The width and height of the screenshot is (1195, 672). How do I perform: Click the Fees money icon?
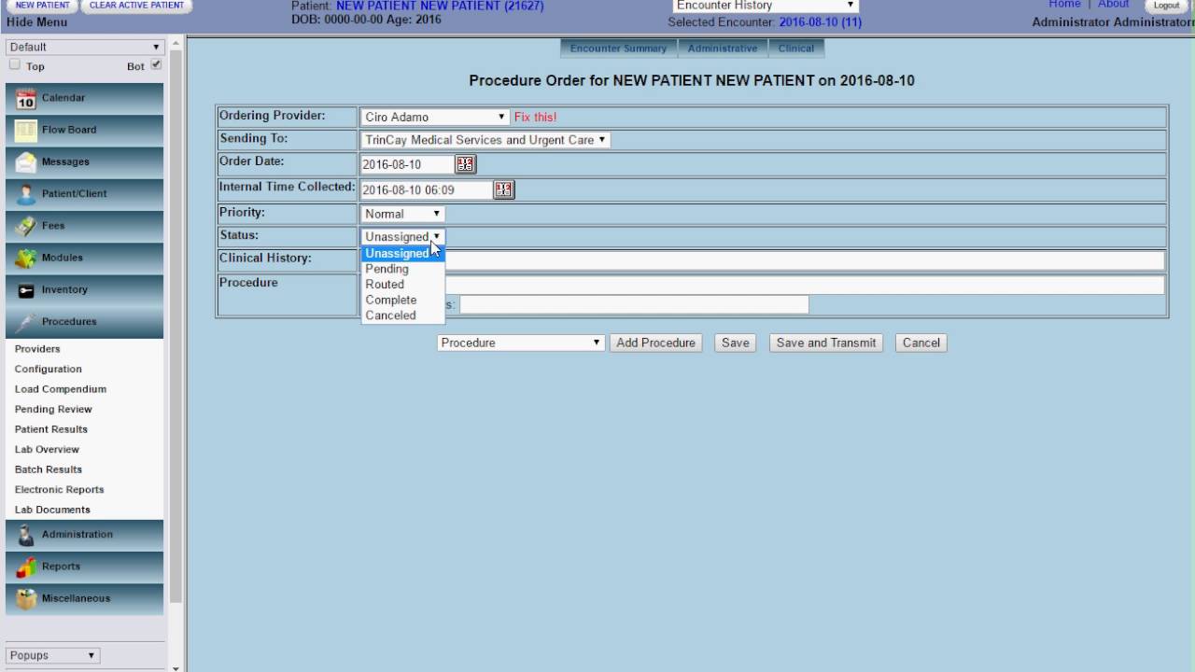[26, 226]
